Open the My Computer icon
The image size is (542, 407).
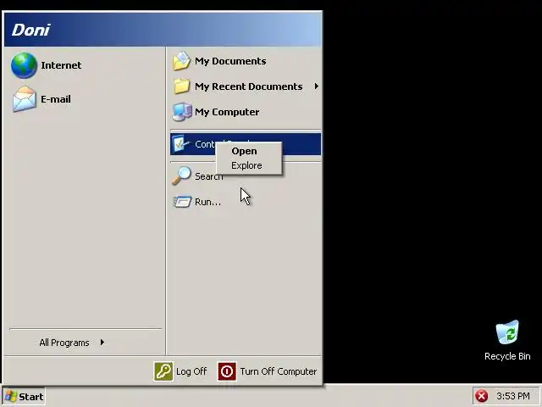coord(182,112)
